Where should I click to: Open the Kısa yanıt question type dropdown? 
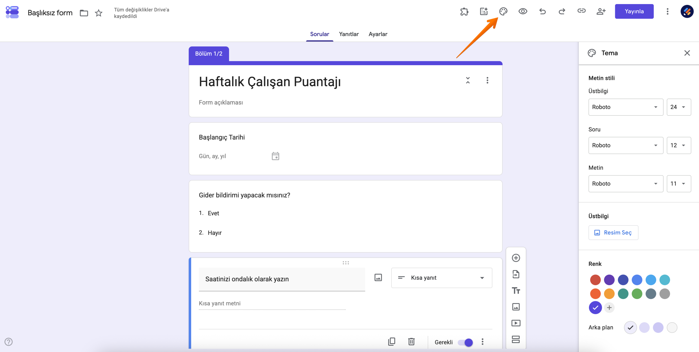point(442,278)
